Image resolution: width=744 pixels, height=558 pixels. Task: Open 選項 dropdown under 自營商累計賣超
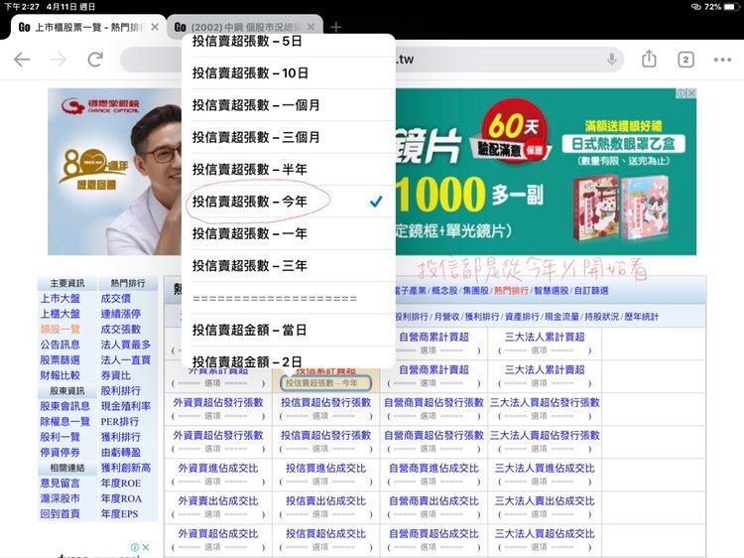[434, 383]
